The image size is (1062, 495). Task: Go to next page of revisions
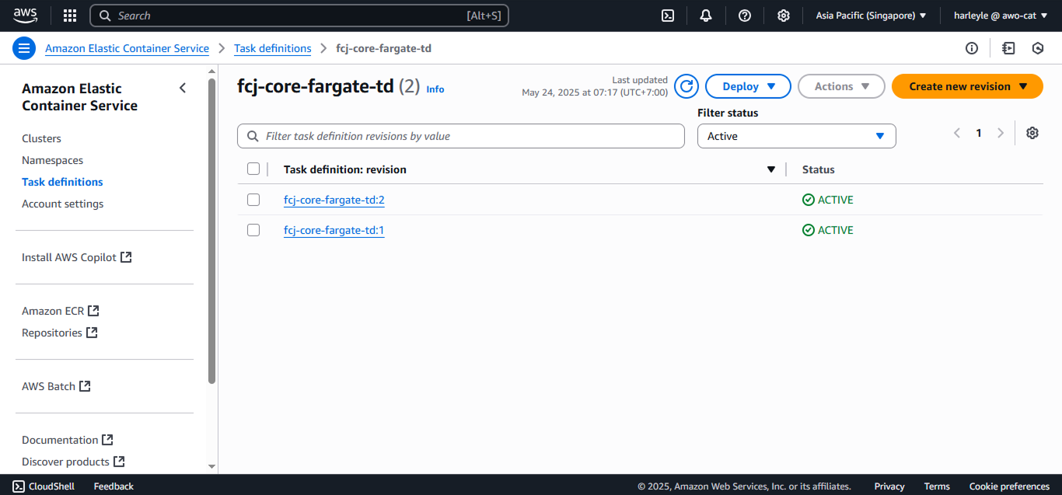pos(1001,133)
